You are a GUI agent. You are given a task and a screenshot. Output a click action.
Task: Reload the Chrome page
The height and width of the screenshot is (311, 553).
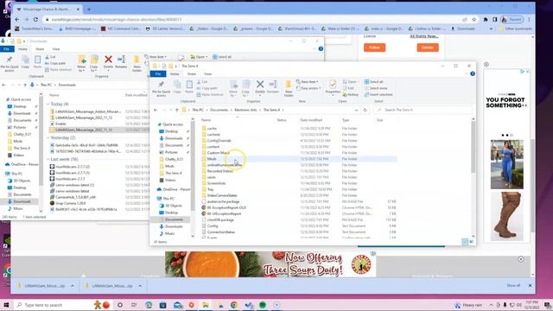click(x=35, y=19)
